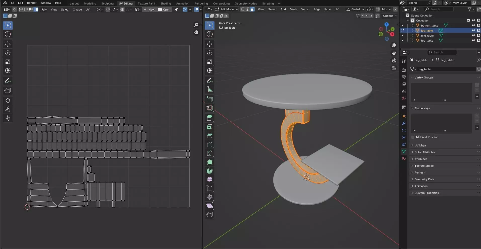The image size is (481, 249).
Task: Open the Vertex menu in 3D viewport
Action: click(x=305, y=9)
